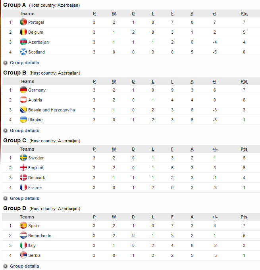Open Group D details link

(25, 266)
